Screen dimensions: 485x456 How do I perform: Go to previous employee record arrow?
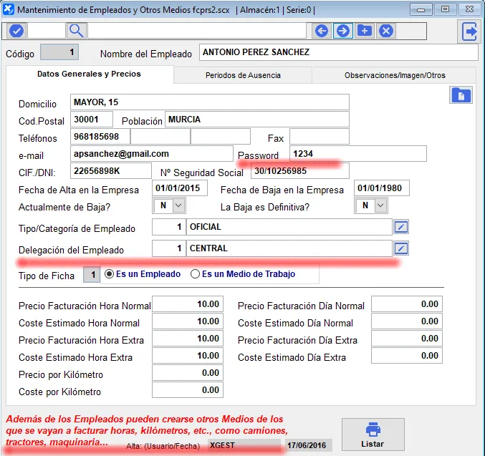pos(322,31)
